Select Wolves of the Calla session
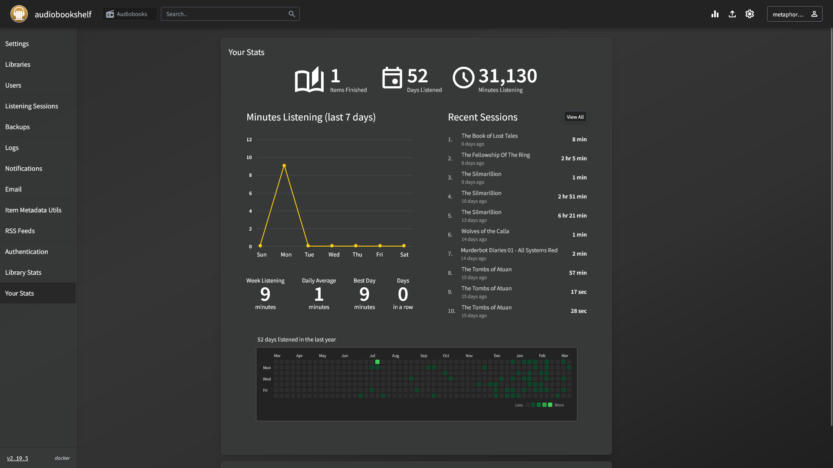 (517, 234)
